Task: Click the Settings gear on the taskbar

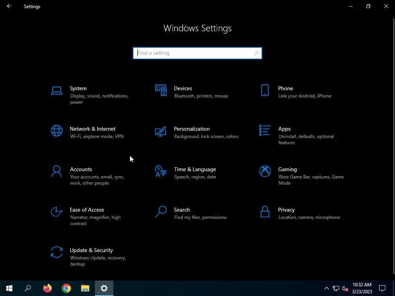Action: 104,288
